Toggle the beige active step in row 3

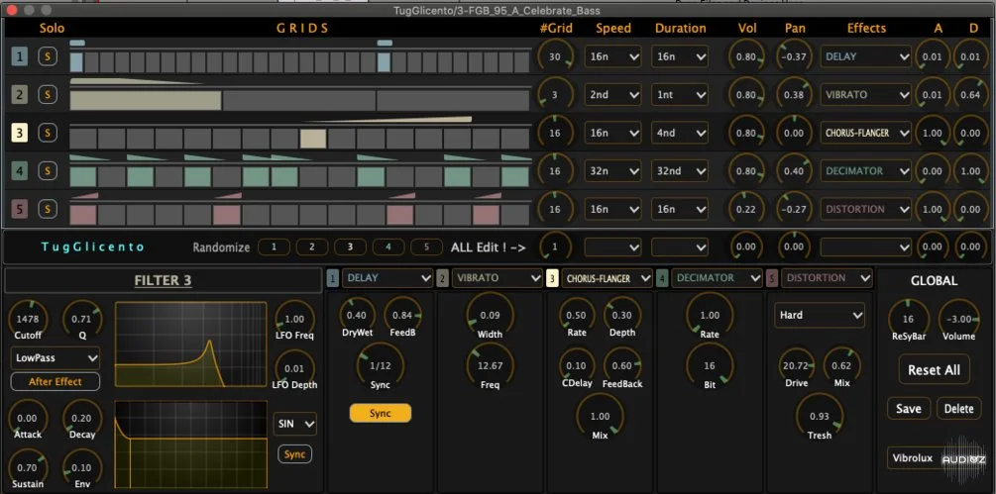(x=313, y=139)
